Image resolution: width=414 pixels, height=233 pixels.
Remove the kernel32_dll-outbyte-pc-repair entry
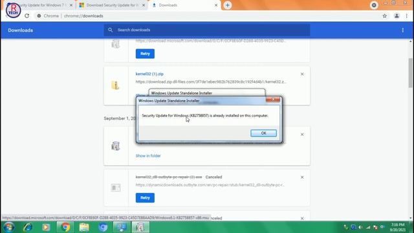click(302, 177)
